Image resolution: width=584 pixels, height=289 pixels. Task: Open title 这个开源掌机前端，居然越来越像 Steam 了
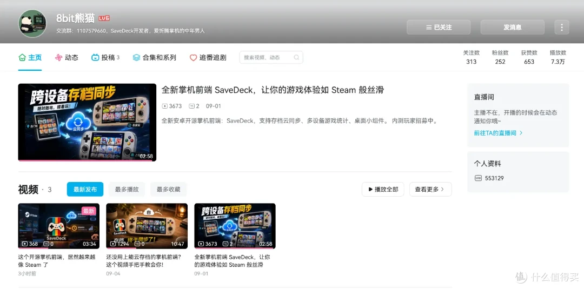tap(57, 261)
